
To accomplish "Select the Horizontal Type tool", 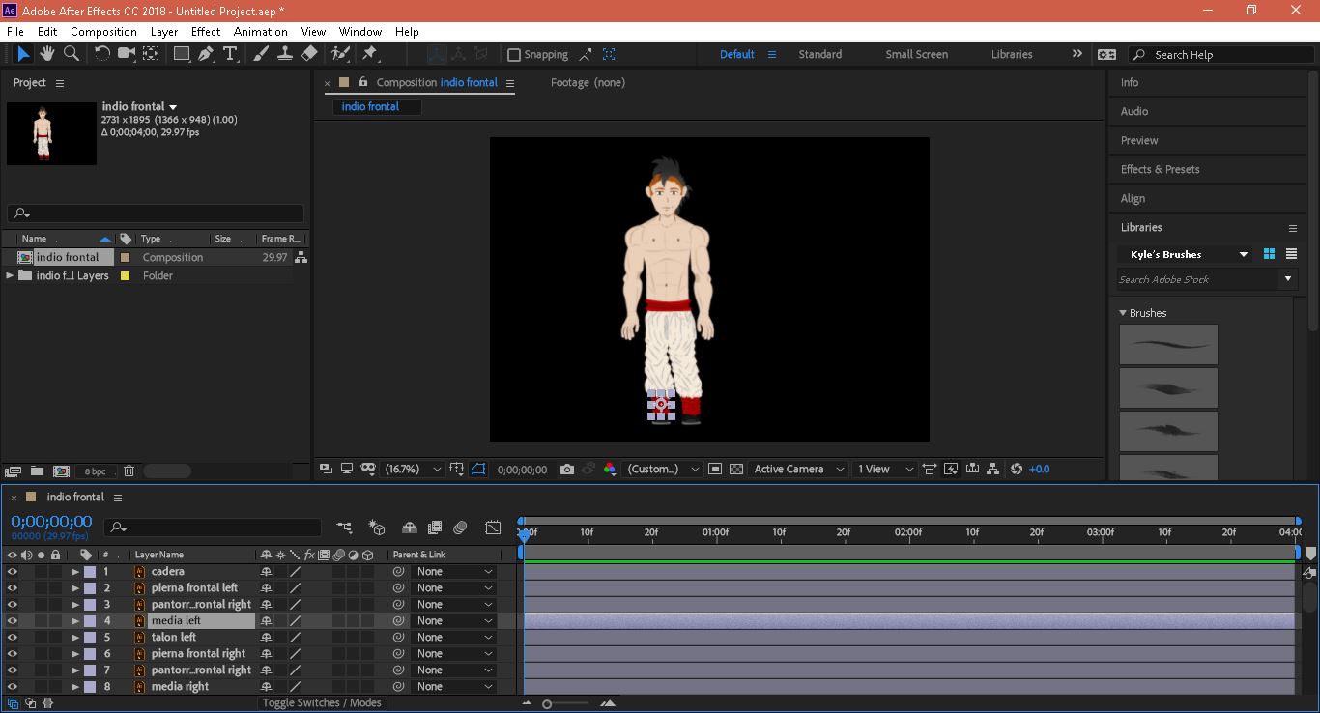I will (x=230, y=54).
